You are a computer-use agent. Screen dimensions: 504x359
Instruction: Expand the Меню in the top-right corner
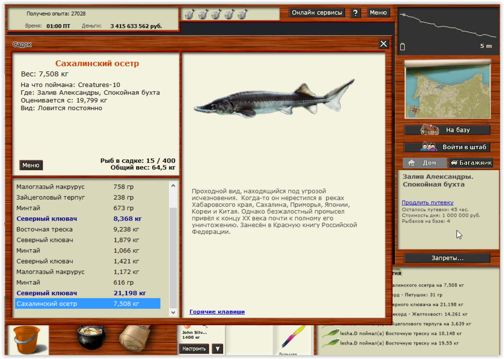click(378, 13)
